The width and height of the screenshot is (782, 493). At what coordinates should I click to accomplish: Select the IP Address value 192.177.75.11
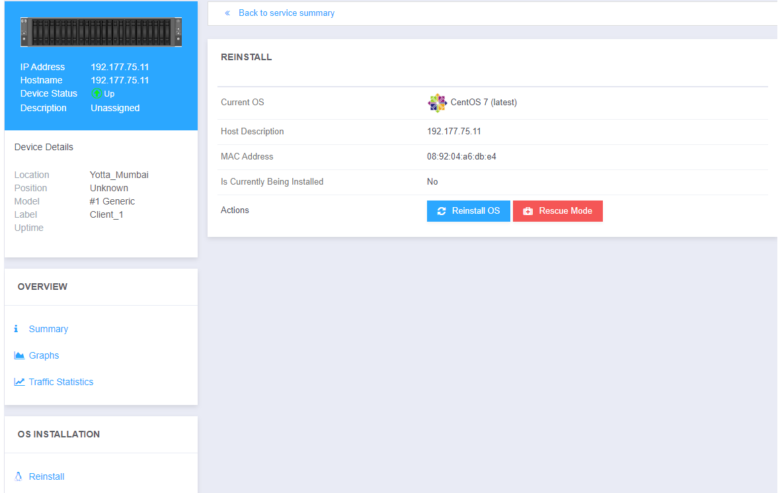click(x=120, y=67)
